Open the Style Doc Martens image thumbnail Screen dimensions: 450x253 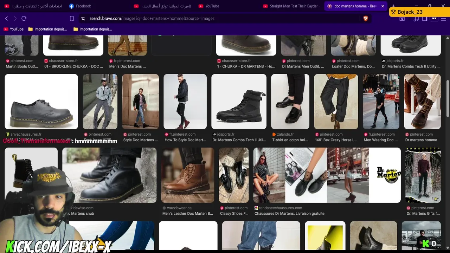(140, 102)
